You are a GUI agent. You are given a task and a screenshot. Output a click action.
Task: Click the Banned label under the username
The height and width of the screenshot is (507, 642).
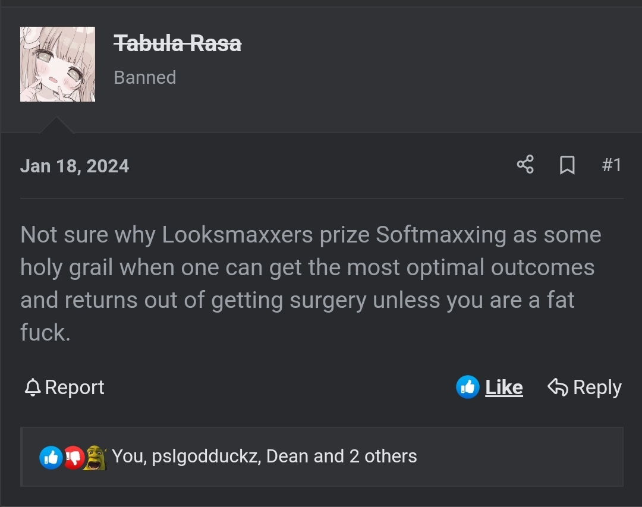pos(144,77)
